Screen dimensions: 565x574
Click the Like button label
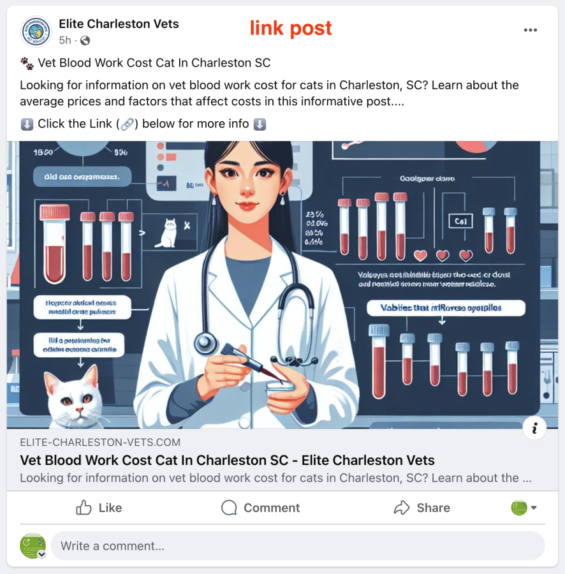coord(110,508)
